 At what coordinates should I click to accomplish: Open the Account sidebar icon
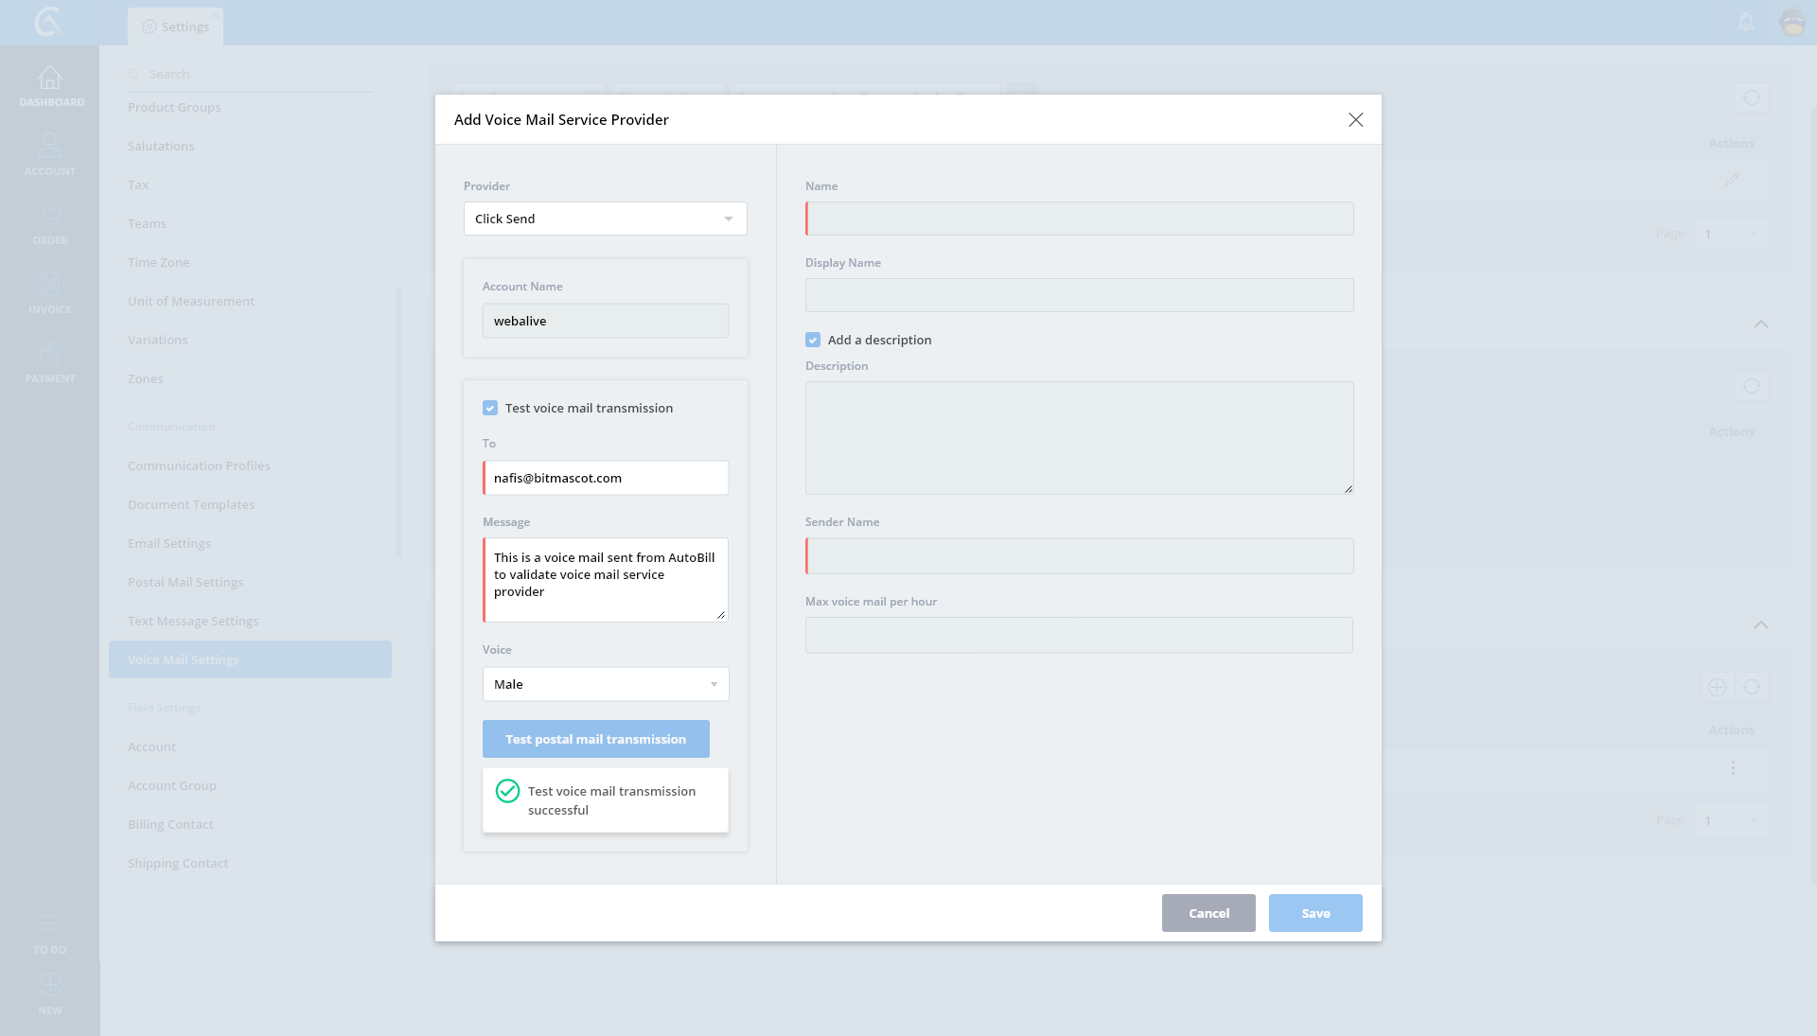(50, 147)
